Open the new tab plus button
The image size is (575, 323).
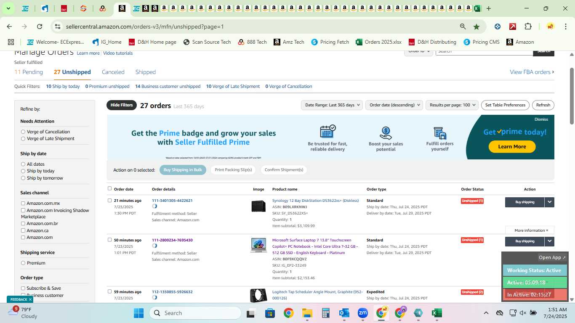(x=489, y=8)
